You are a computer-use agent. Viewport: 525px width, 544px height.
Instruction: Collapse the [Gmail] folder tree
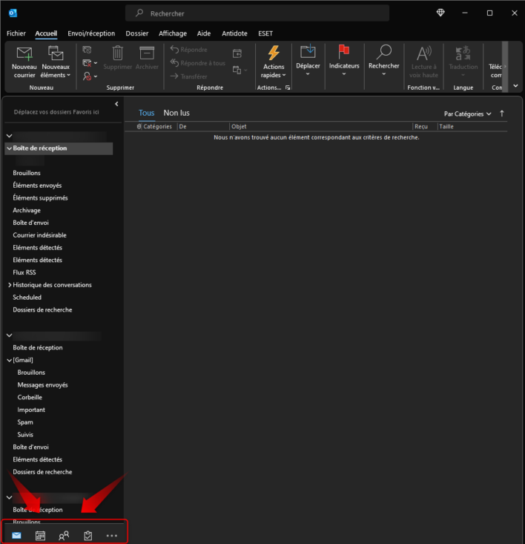10,360
